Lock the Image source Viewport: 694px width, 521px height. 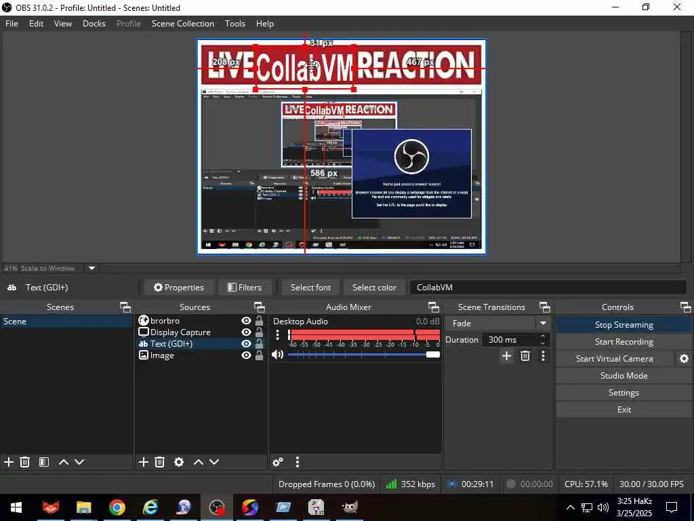click(x=259, y=355)
